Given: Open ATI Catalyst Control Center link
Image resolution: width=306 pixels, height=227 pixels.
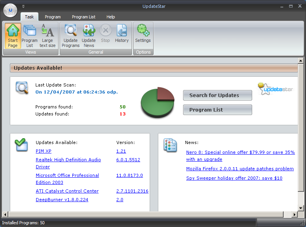Looking at the screenshot, I should click(x=67, y=191).
